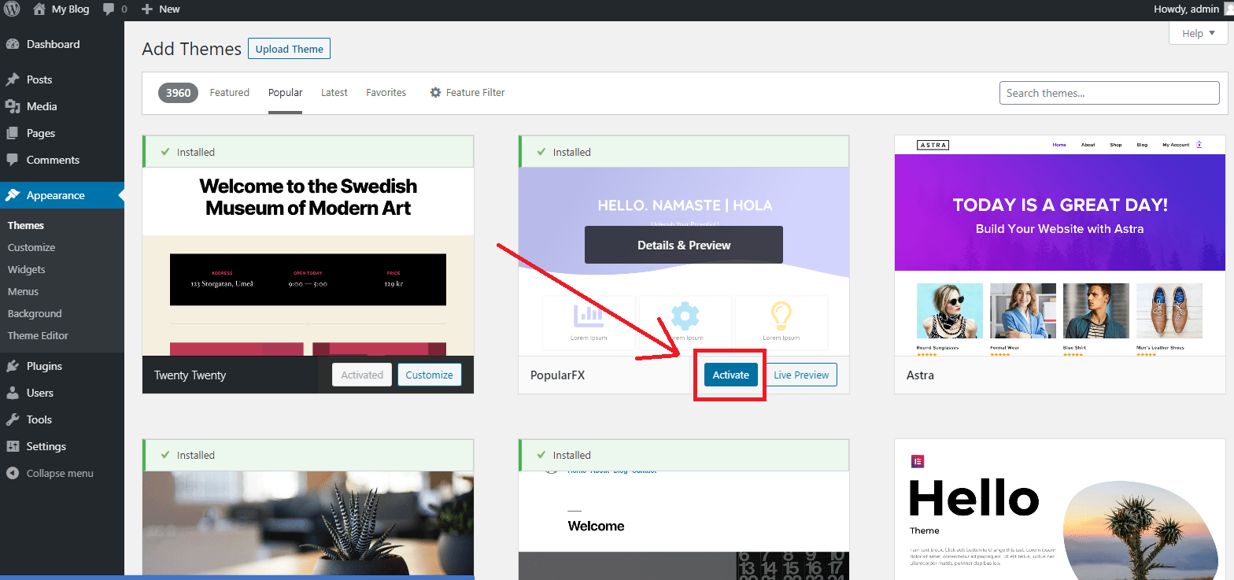The width and height of the screenshot is (1234, 580).
Task: Click the Settings sliders icon
Action: tap(13, 446)
